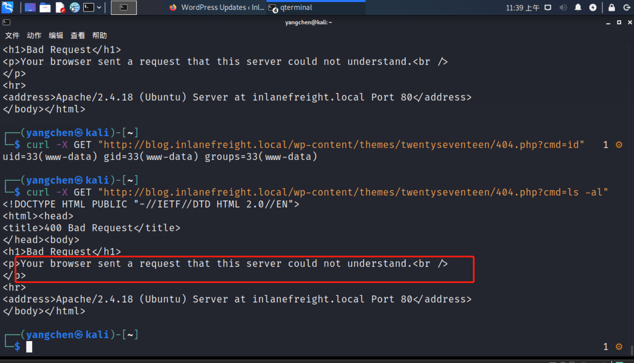
Task: Open the 帮助 (Help) menu
Action: pos(100,36)
